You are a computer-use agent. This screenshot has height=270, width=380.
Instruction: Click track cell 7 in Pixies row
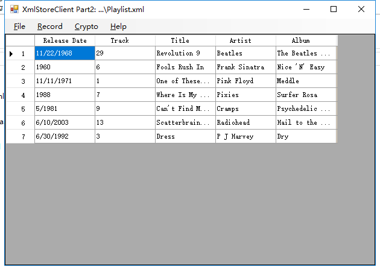[125, 95]
